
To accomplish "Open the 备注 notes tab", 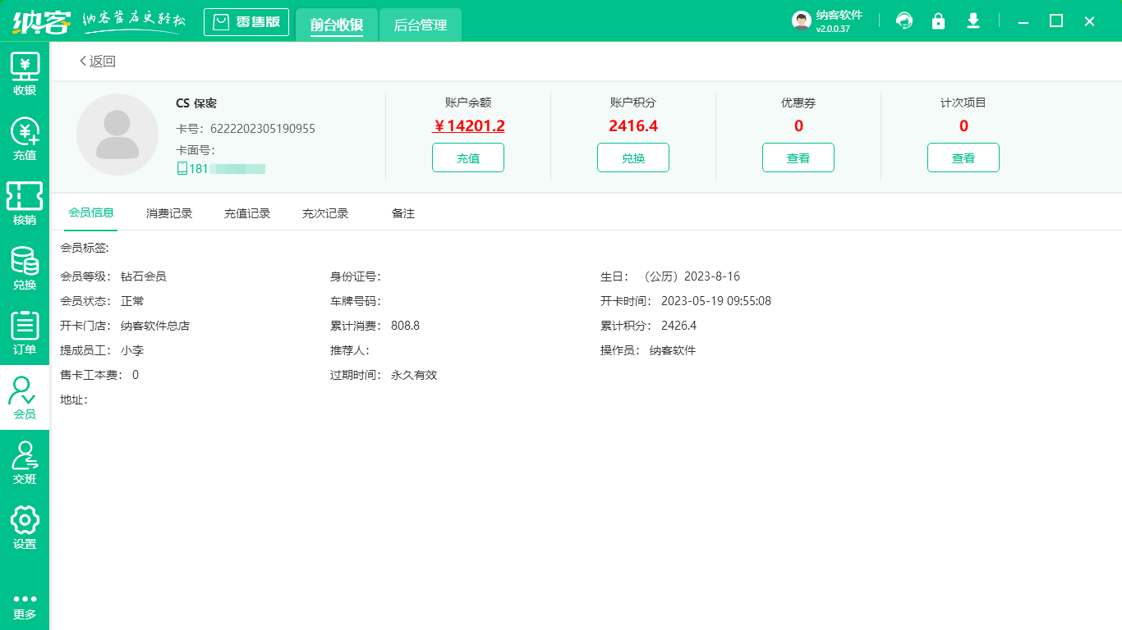I will 403,213.
